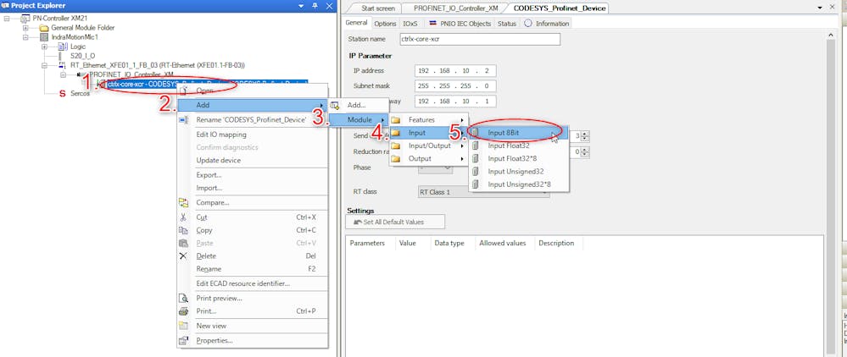Screen dimensions: 847x357
Task: Click the Input Unsigned32 module icon
Action: [x=476, y=172]
